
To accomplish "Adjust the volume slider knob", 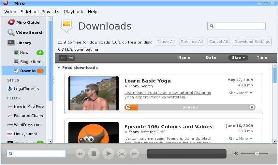I will pos(257,154).
